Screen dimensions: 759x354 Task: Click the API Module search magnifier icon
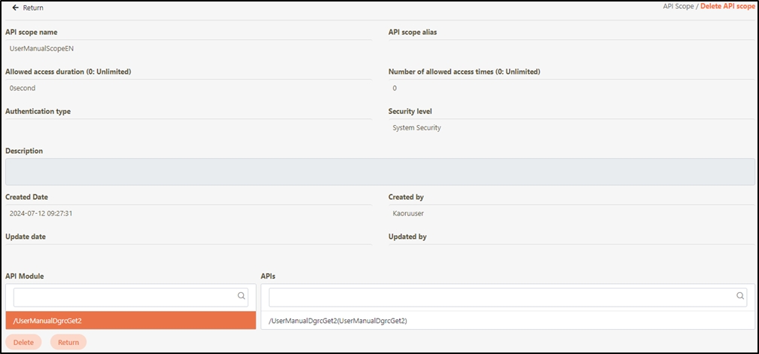[242, 297]
